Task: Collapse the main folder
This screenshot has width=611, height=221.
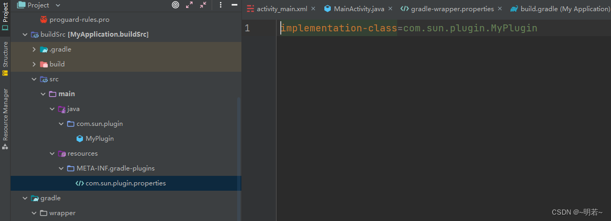Action: click(43, 94)
